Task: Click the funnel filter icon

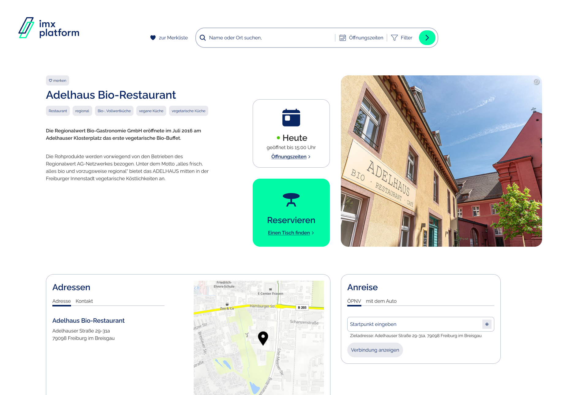Action: point(394,38)
